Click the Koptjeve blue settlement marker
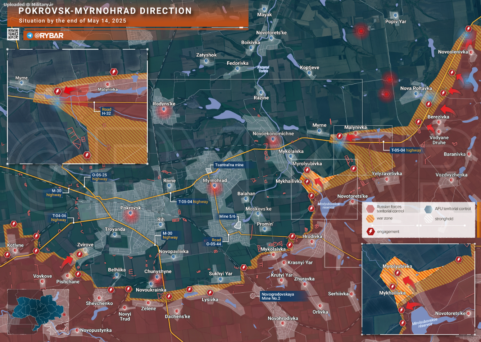 (310, 73)
